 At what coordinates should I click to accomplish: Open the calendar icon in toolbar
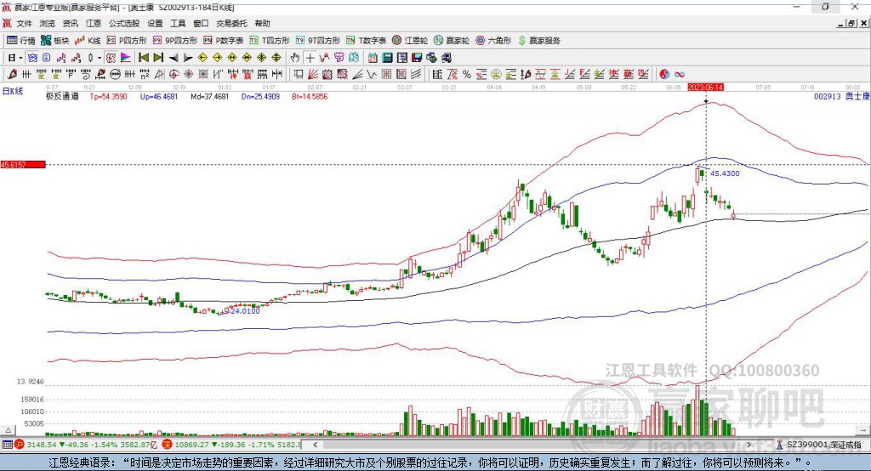coord(373,58)
